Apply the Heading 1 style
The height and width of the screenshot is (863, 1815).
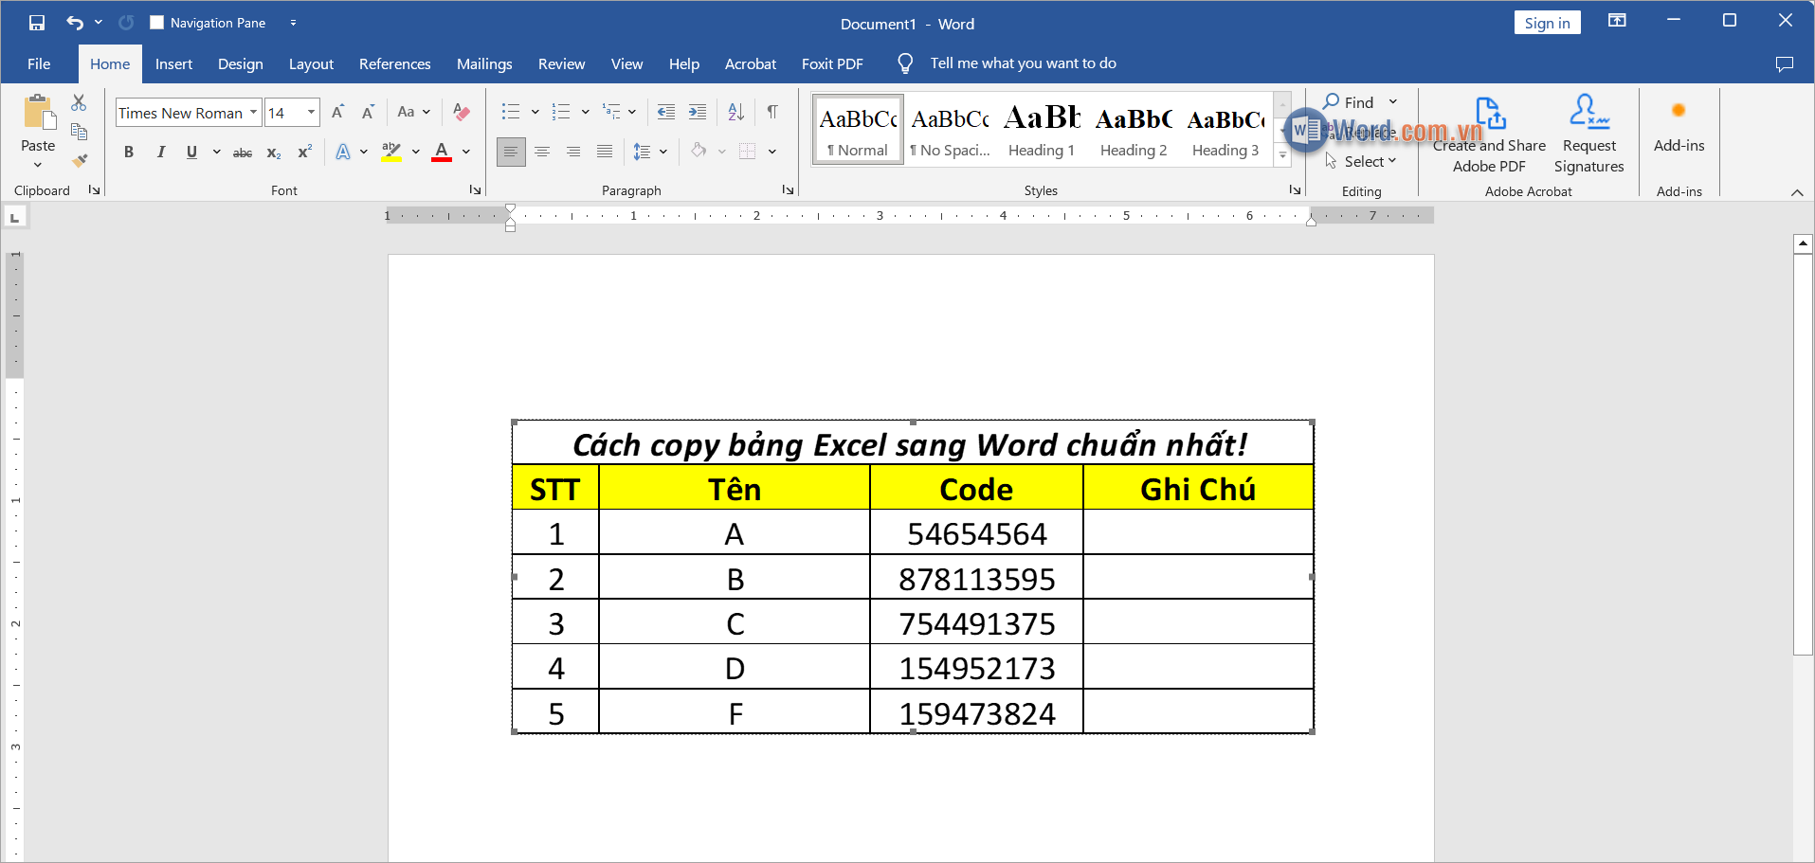tap(1042, 130)
